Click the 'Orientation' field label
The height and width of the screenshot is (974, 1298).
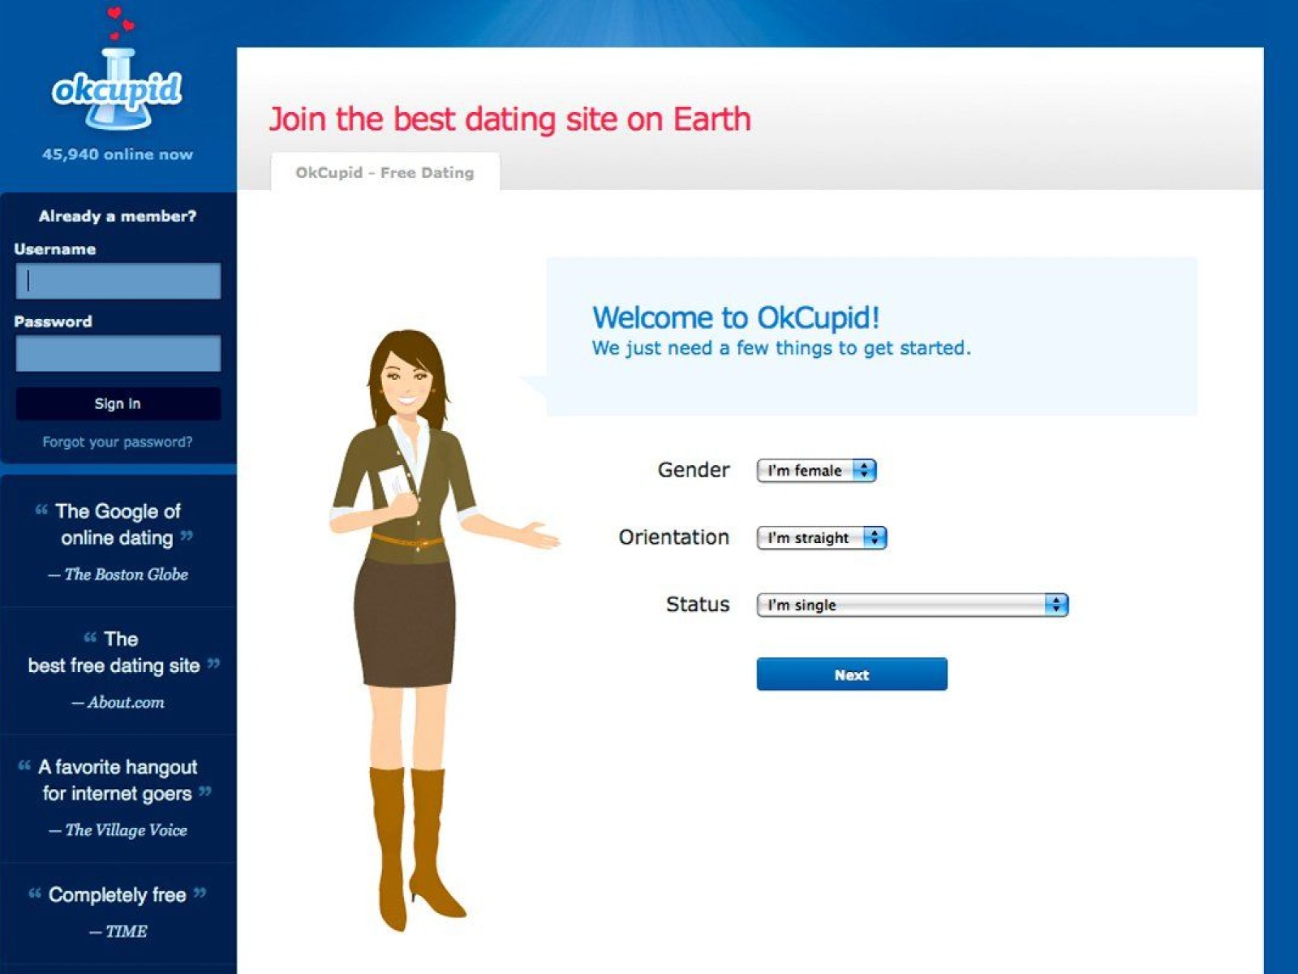tap(674, 537)
